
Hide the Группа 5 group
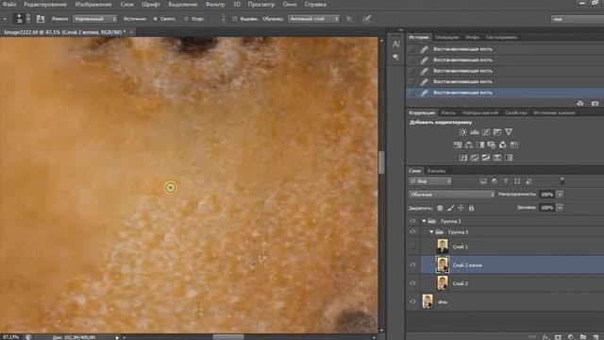pos(412,231)
